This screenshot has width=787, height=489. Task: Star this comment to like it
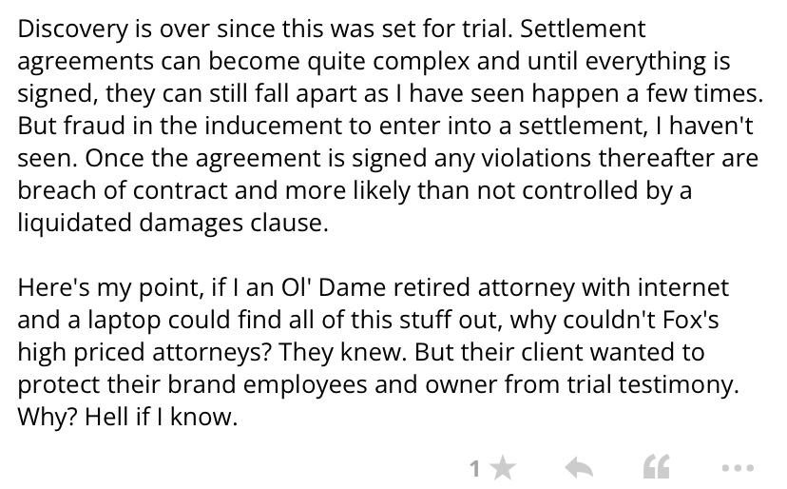[504, 467]
